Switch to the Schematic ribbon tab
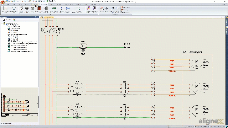Viewport: 228px width, 128px height. tap(44, 4)
